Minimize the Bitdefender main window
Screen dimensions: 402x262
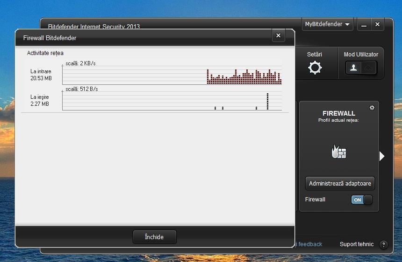(x=364, y=25)
